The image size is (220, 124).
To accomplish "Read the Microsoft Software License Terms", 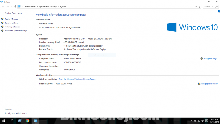I will [77, 79].
